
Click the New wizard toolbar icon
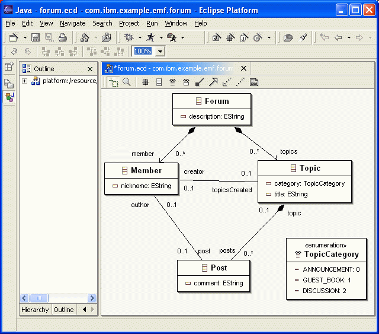tap(14, 37)
